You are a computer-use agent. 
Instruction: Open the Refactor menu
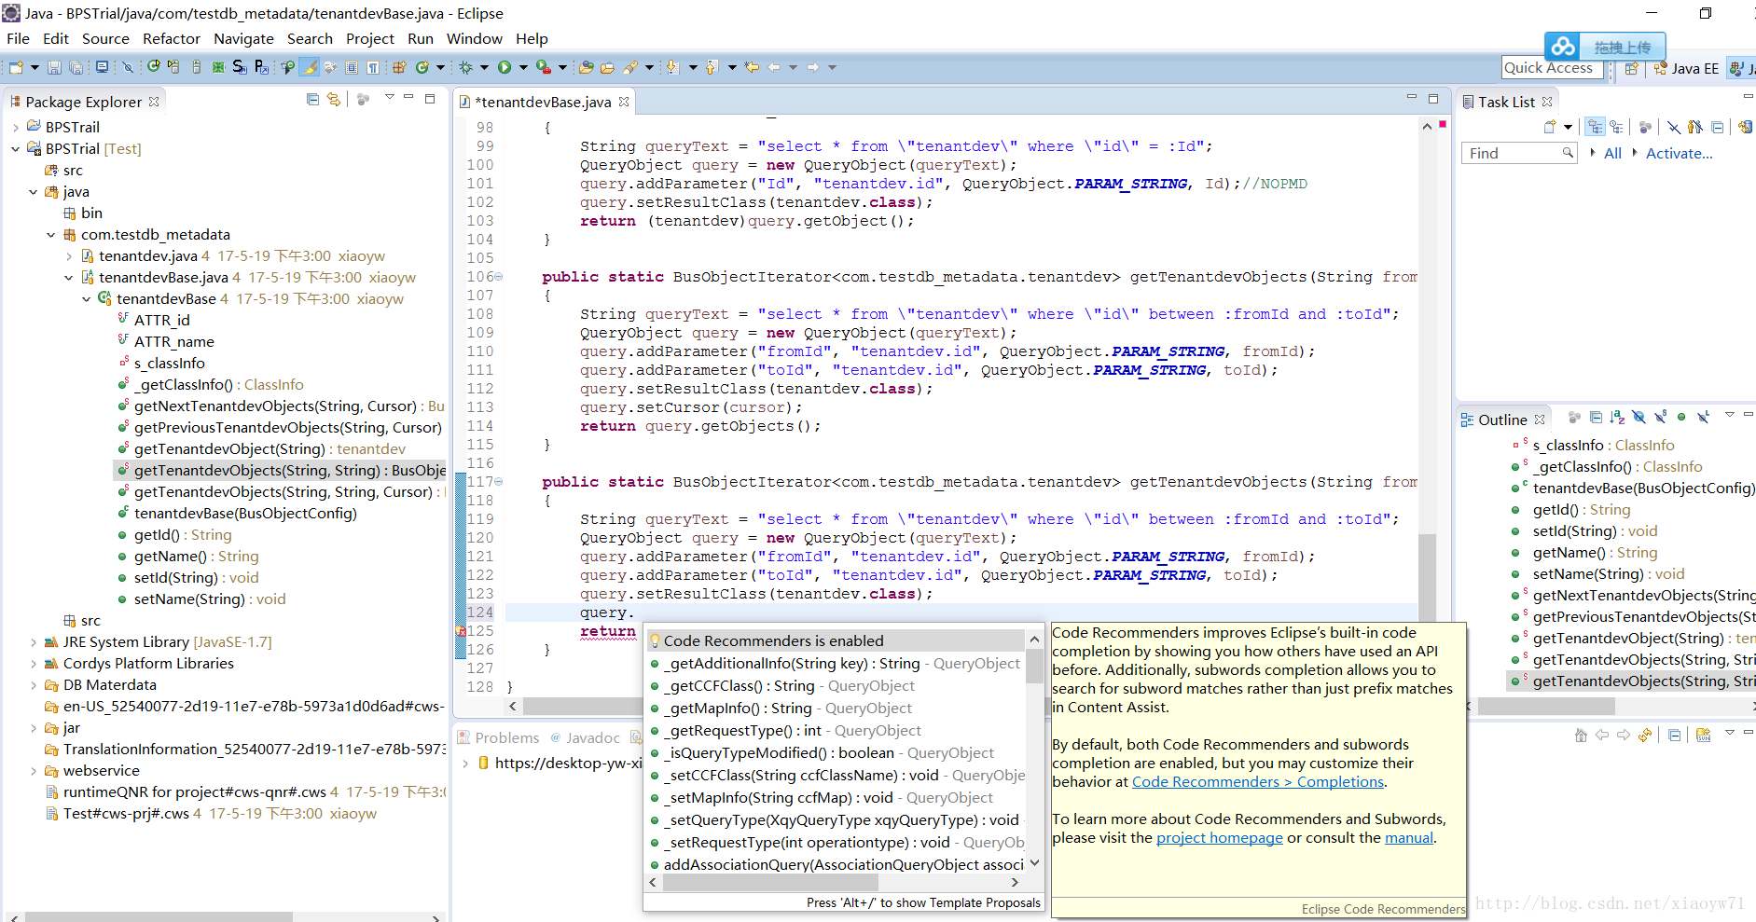(x=171, y=38)
